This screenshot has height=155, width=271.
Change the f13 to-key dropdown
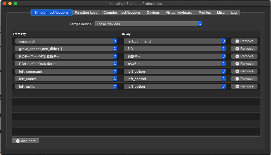[175, 49]
